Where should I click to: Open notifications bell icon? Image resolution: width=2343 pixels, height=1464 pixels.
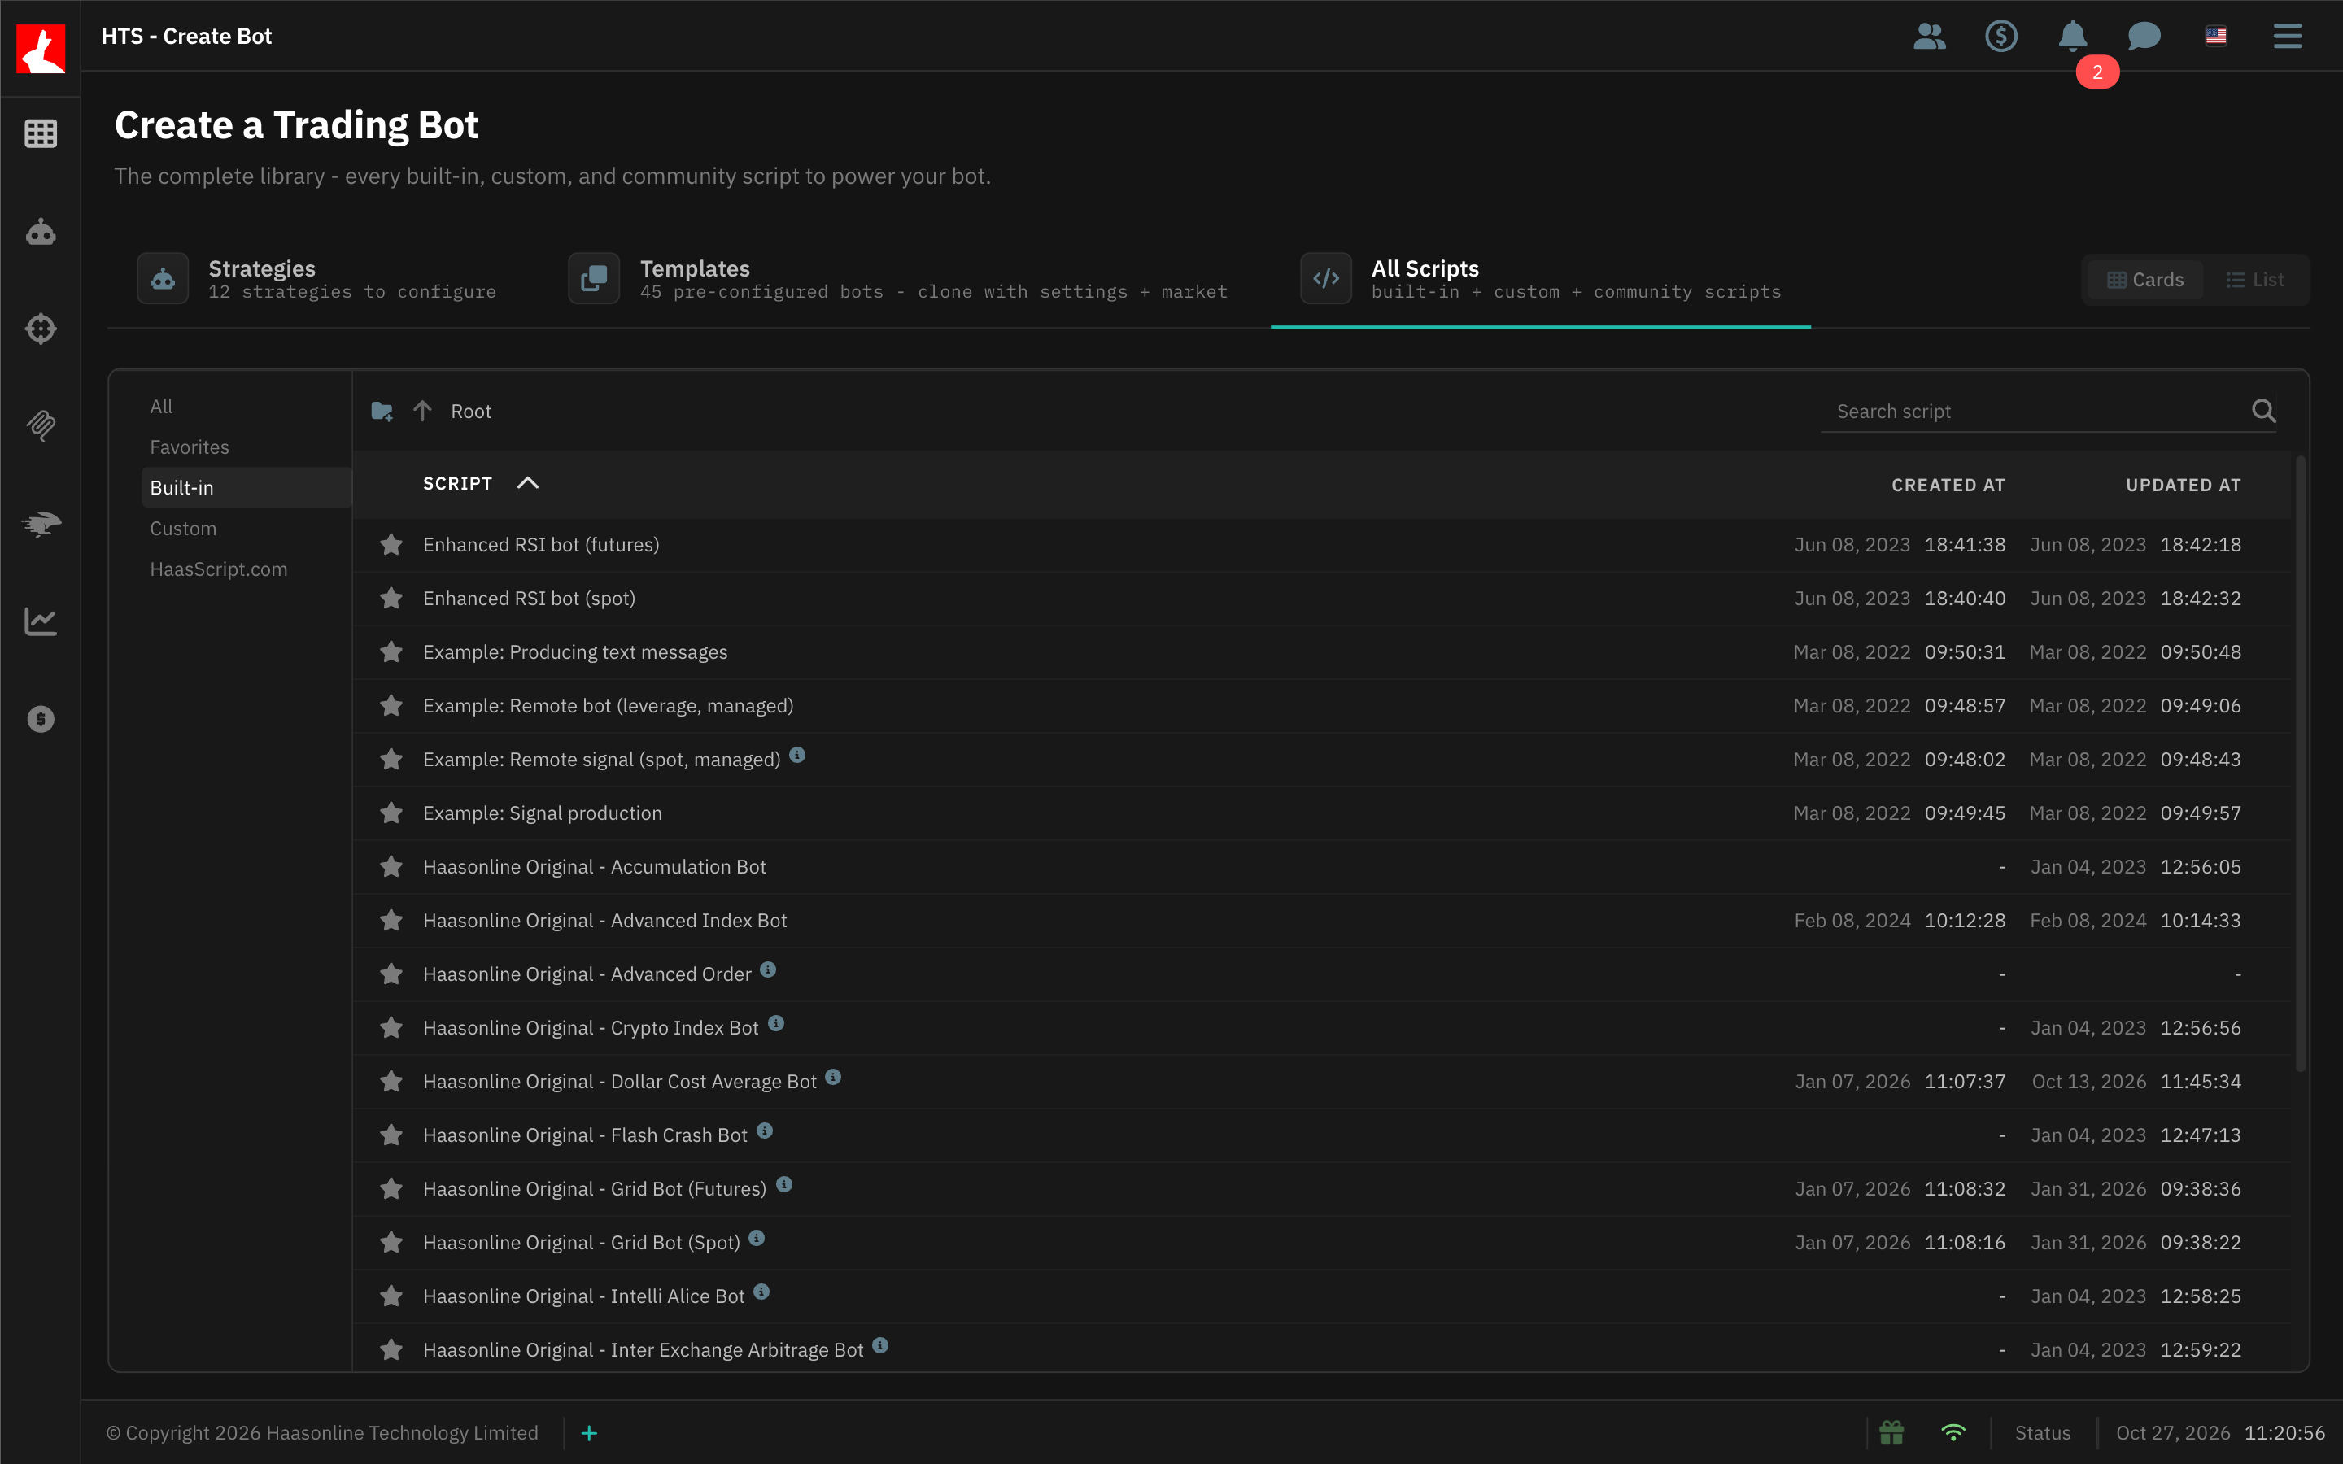[2073, 37]
